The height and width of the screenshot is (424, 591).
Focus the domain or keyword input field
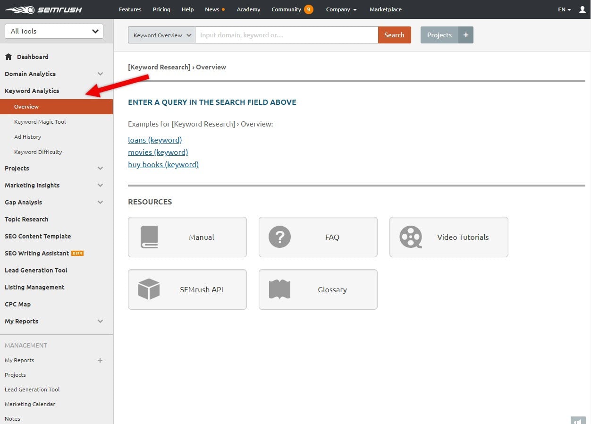pos(286,35)
